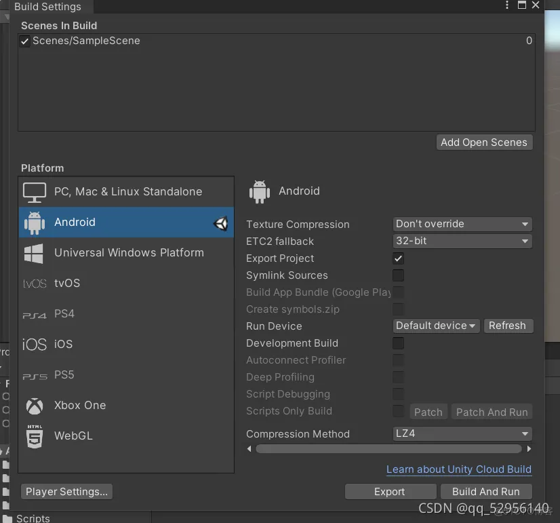Viewport: 560px width, 523px height.
Task: Click the HTML5 WebGL icon
Action: pyautogui.click(x=35, y=437)
